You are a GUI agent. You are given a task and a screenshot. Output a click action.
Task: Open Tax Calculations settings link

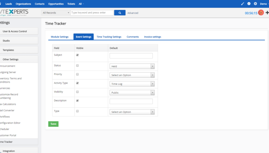tap(8, 104)
